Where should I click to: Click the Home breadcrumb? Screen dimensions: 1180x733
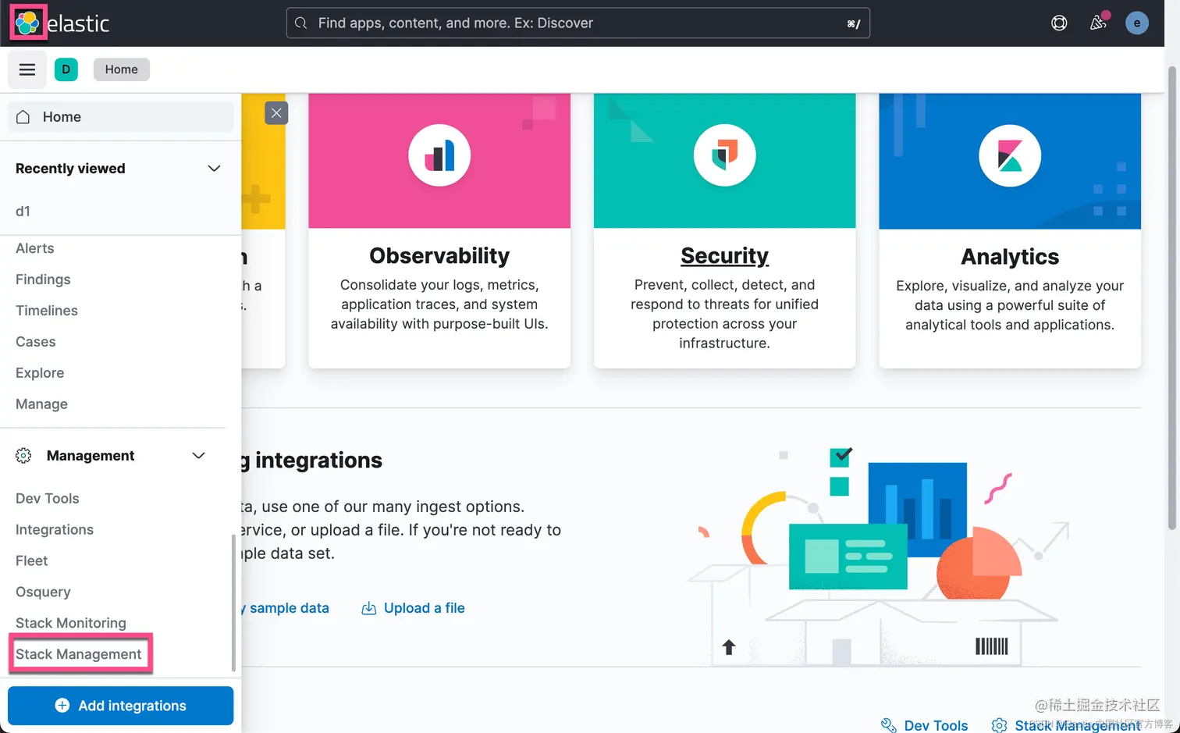pos(122,69)
